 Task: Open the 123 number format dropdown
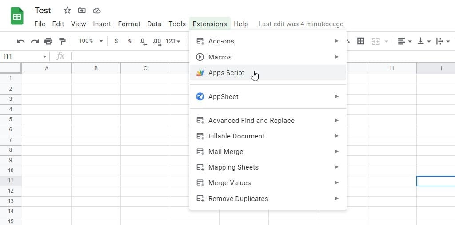click(173, 41)
